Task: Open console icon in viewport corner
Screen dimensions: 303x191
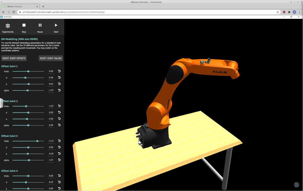Action: click(296, 185)
